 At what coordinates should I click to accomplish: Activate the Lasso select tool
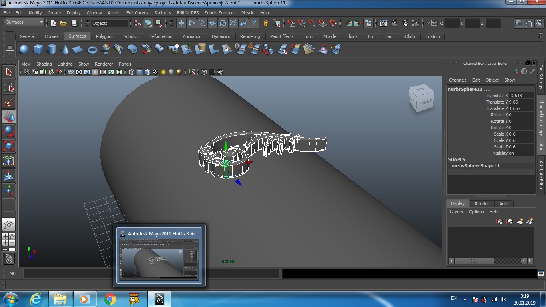point(9,87)
